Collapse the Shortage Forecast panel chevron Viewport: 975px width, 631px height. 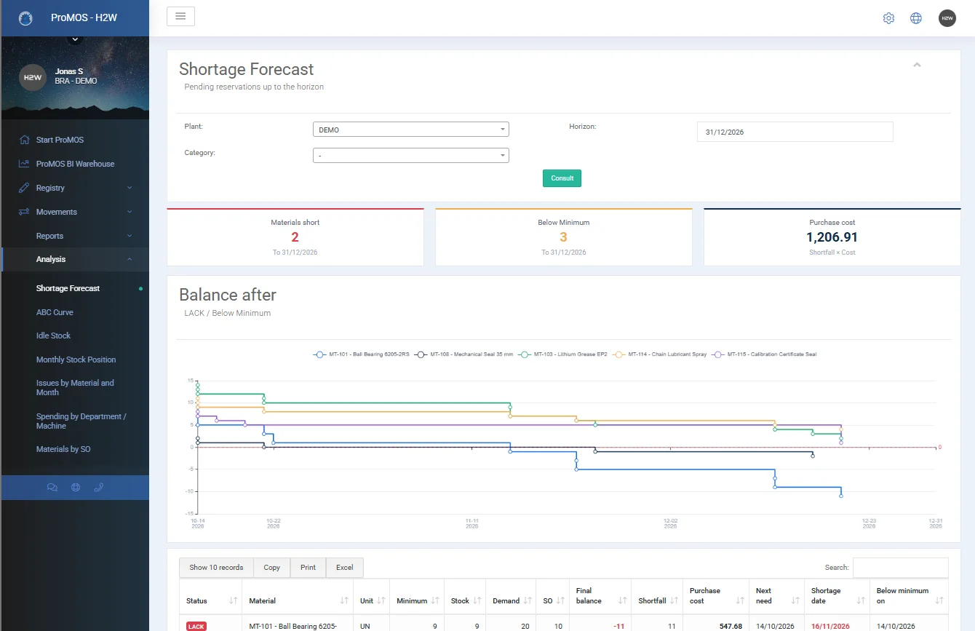pos(917,65)
